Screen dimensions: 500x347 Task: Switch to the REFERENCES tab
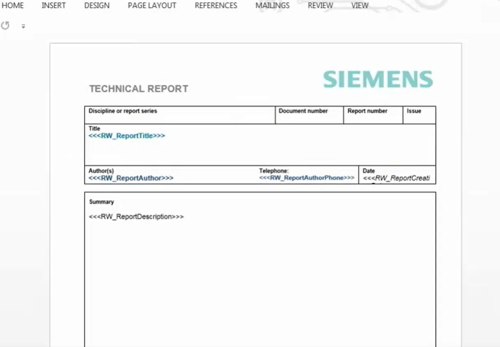216,5
